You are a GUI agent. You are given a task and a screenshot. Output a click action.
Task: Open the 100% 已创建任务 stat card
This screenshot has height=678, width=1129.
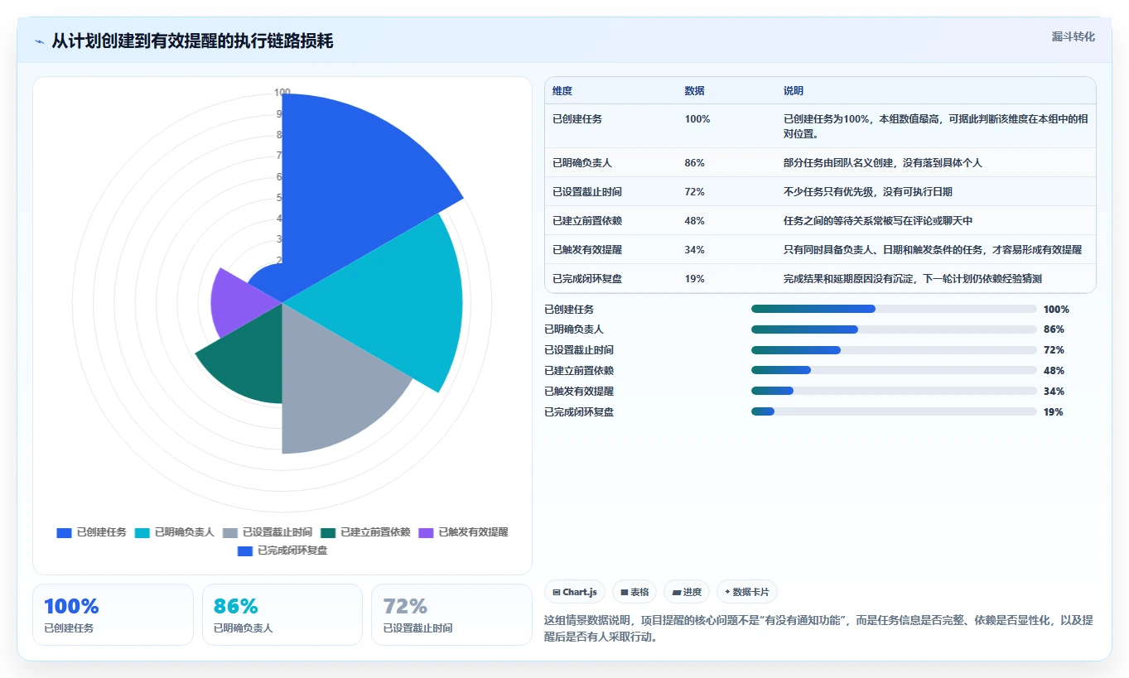[x=113, y=614]
